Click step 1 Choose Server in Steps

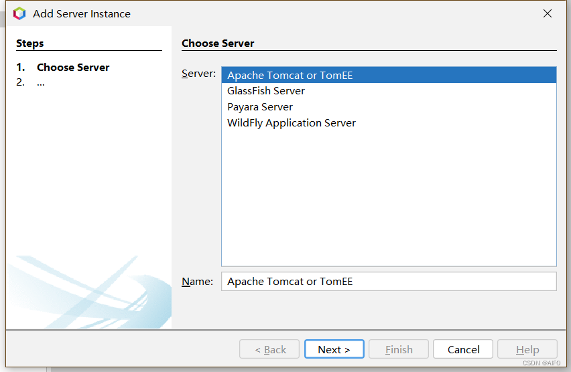tap(62, 68)
